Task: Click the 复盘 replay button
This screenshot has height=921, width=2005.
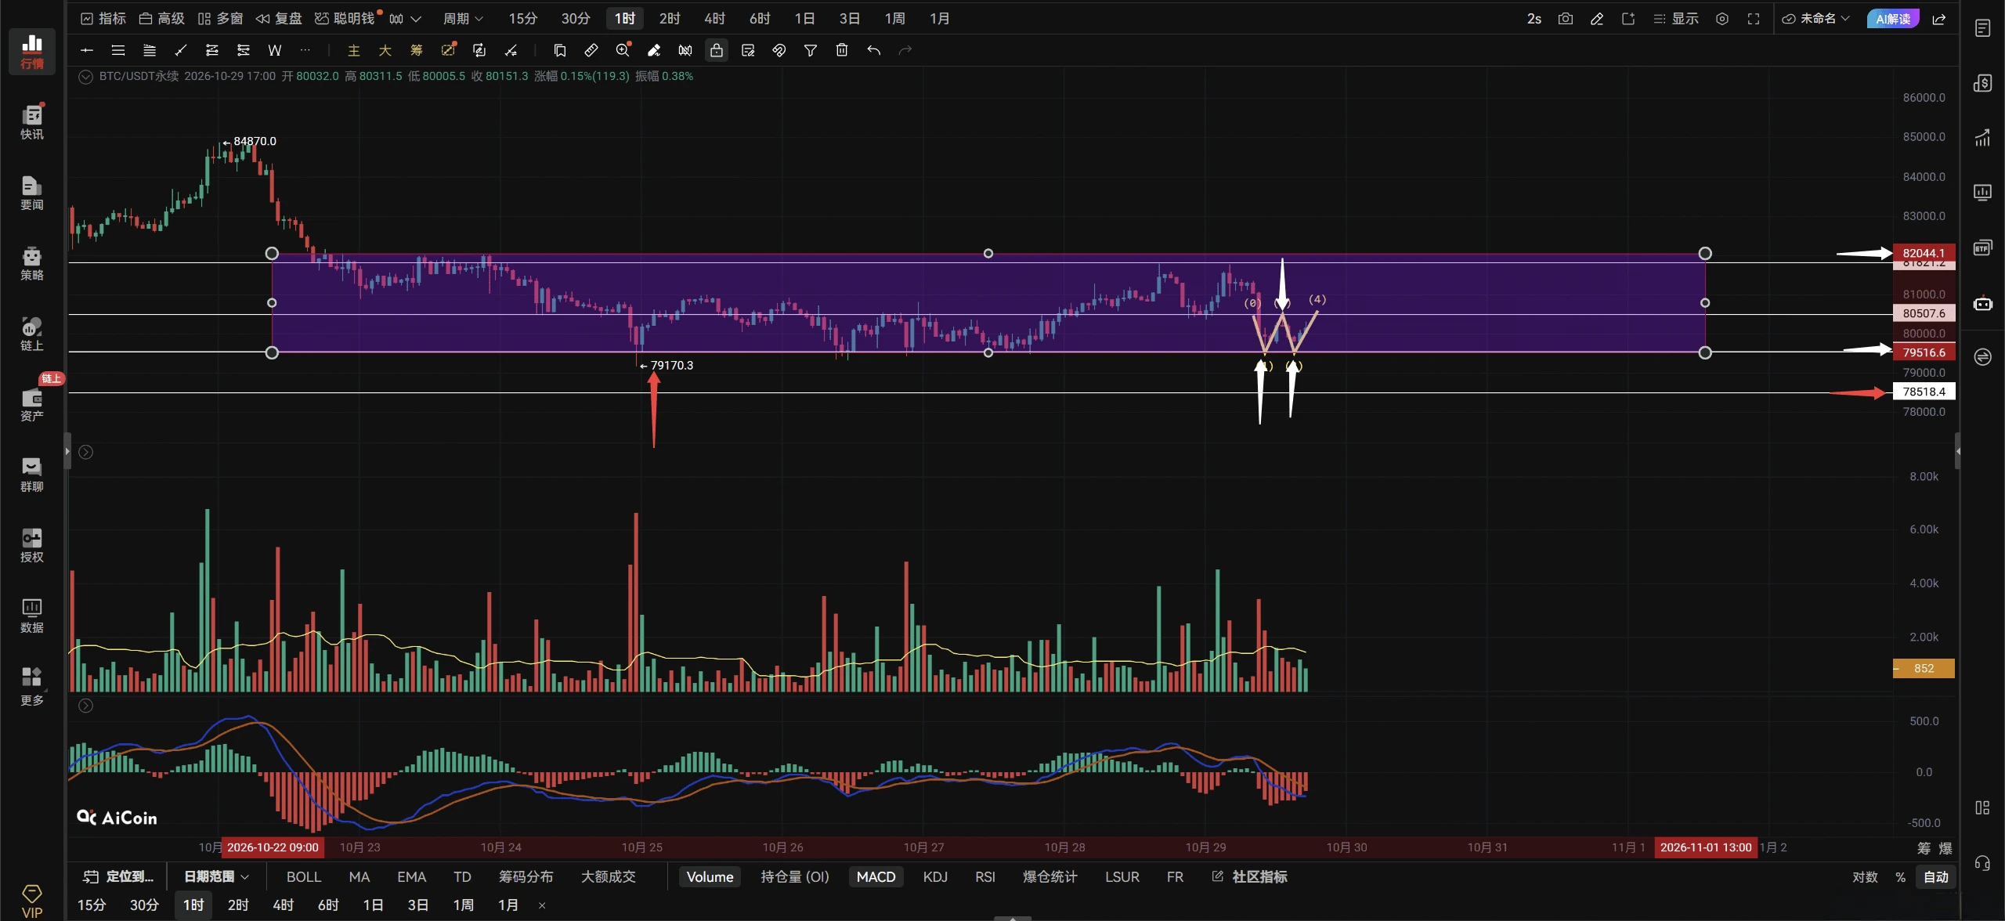Action: pos(279,18)
